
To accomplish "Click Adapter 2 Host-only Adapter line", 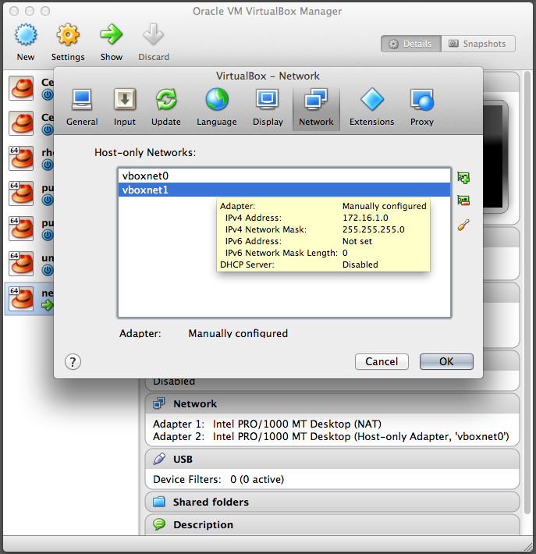I will click(331, 436).
